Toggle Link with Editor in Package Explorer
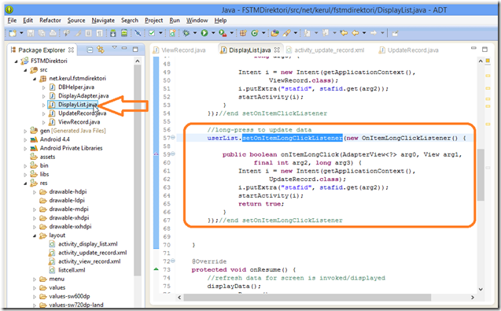 pos(101,50)
